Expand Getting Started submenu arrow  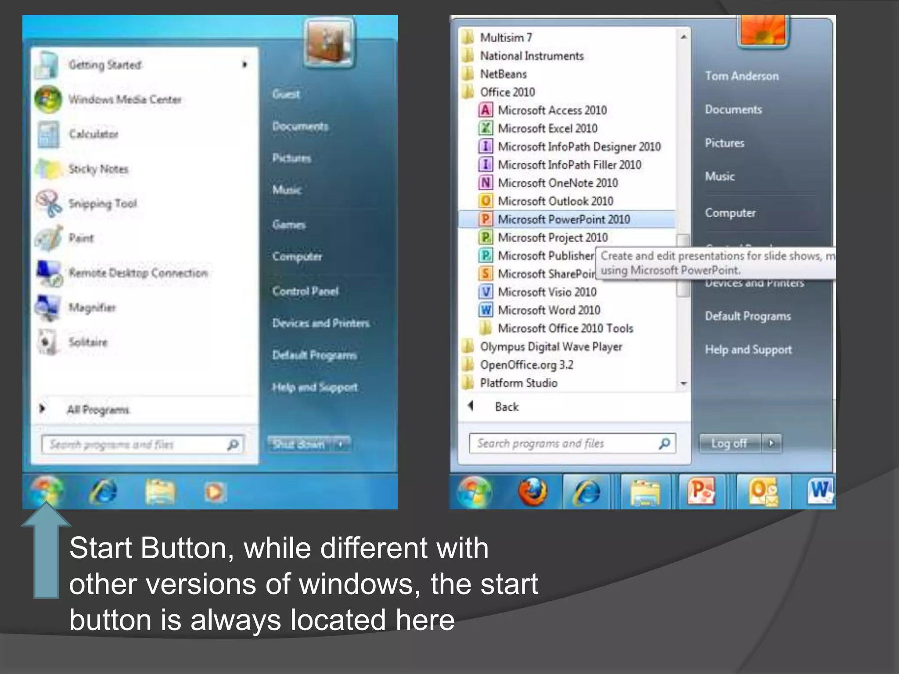(245, 65)
